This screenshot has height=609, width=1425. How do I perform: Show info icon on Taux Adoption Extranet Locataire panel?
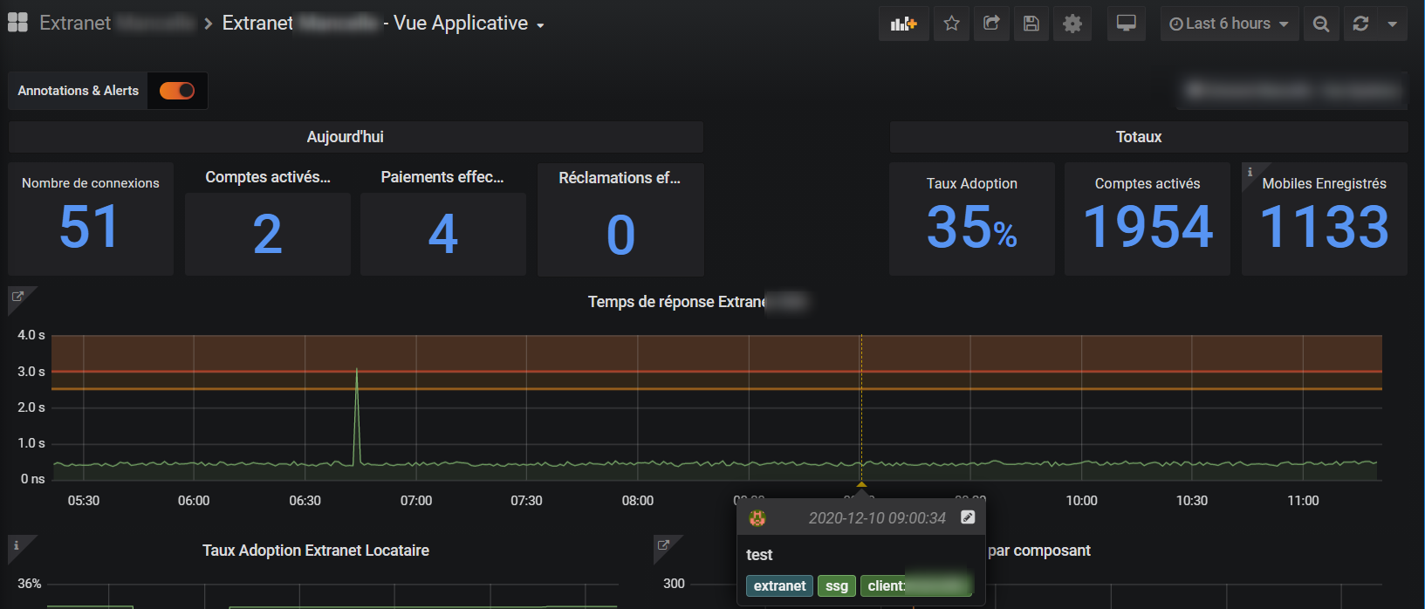tap(16, 545)
